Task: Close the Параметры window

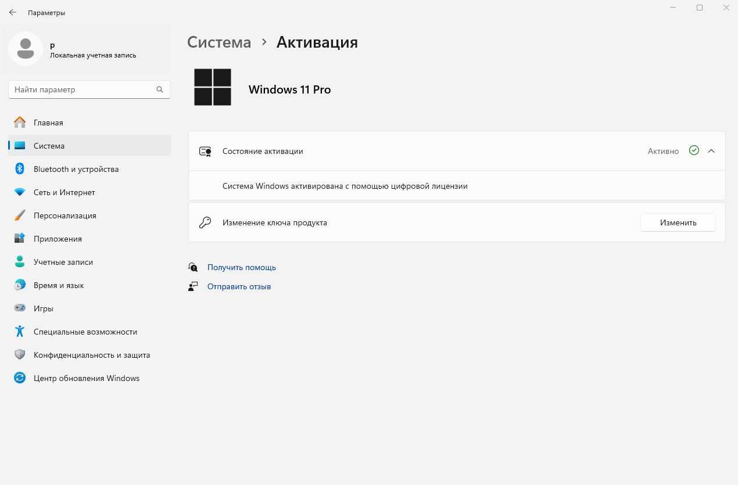Action: click(726, 8)
